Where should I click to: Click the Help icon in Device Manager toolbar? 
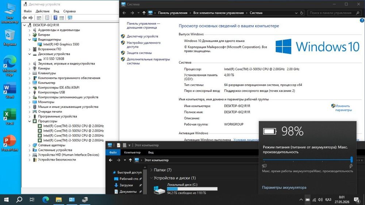click(55, 18)
